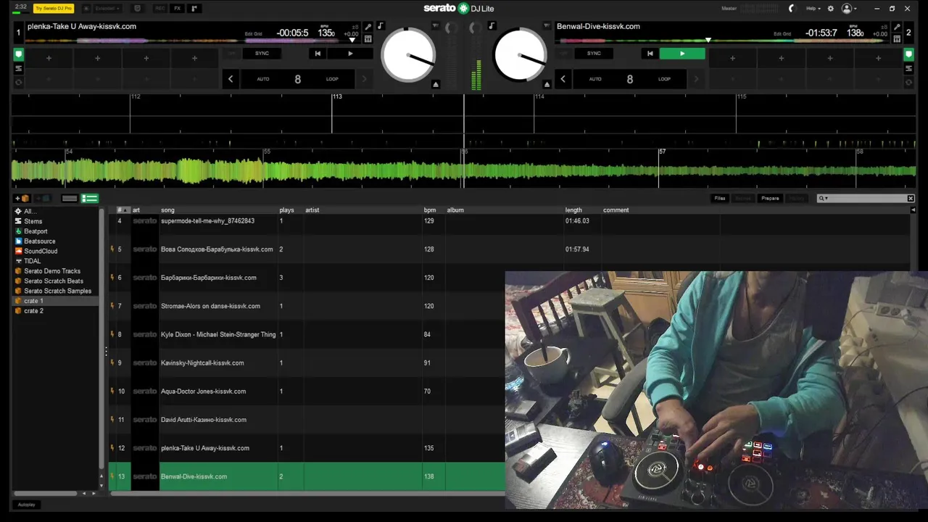
Task: Select track Stromae-Alors on danse-kissvk.com
Action: tap(210, 306)
